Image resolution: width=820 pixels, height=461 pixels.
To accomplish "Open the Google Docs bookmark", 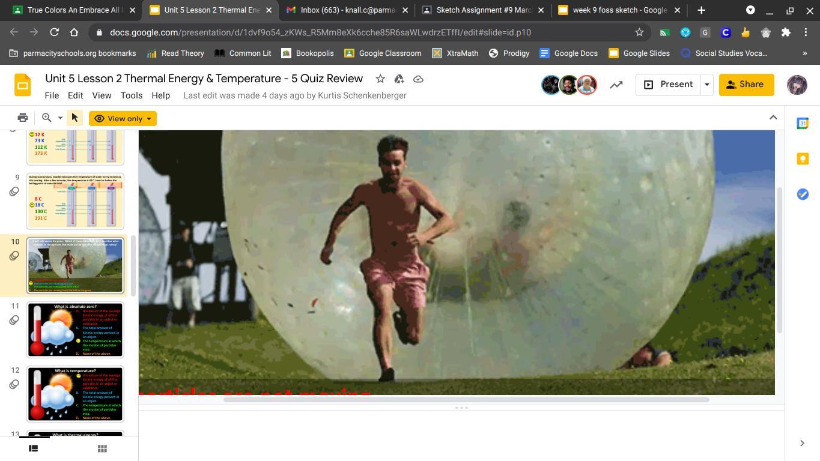I will pyautogui.click(x=568, y=53).
